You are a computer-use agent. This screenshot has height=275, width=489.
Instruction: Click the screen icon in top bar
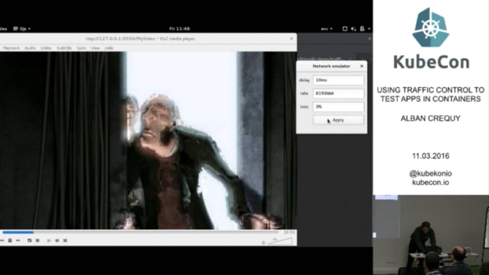coord(345,29)
